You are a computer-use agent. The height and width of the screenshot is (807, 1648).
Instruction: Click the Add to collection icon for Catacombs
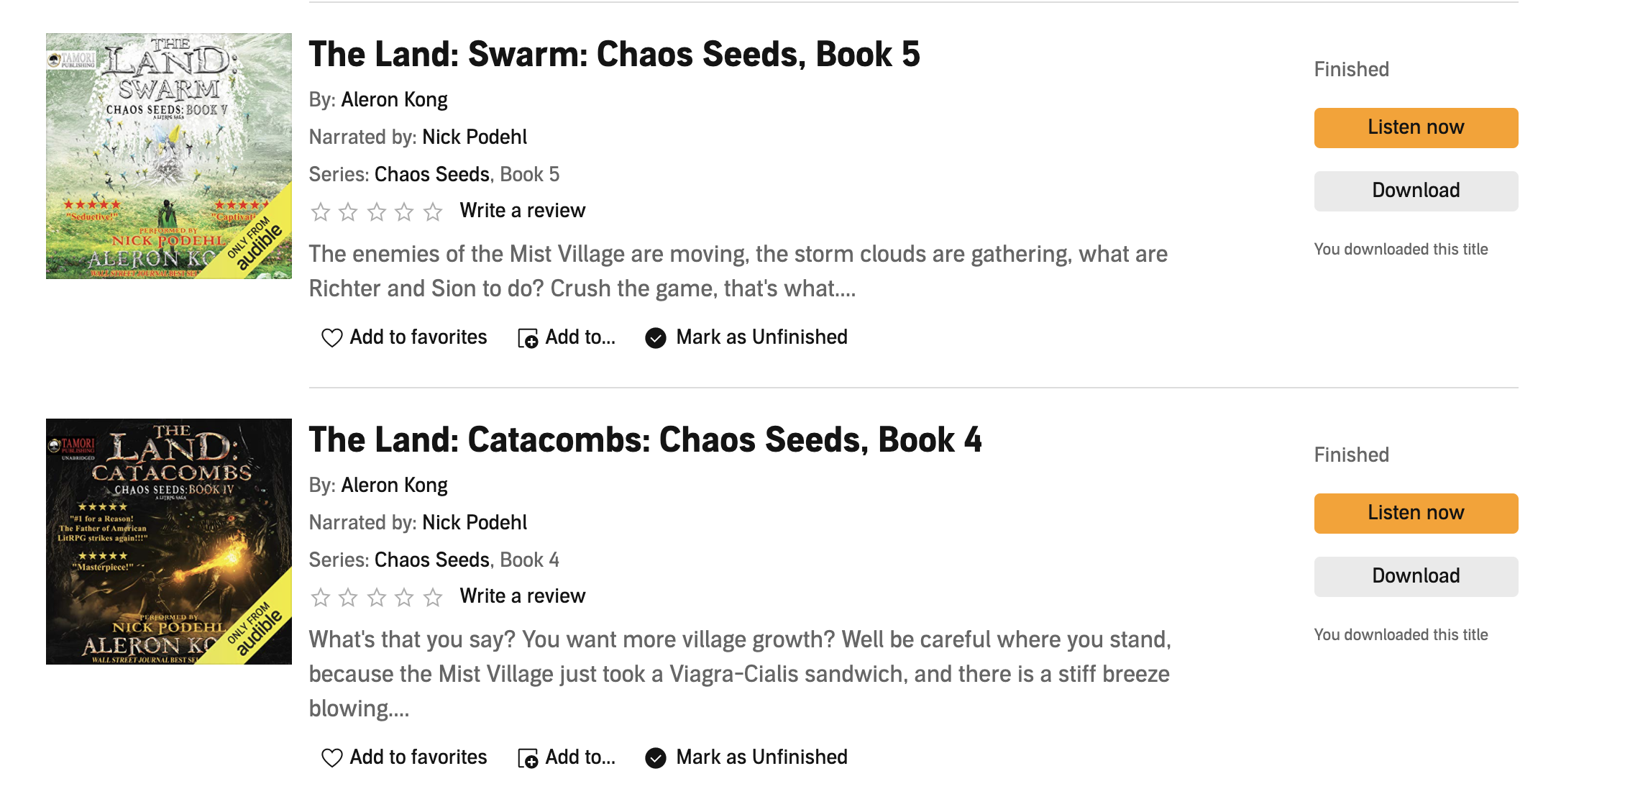click(528, 758)
